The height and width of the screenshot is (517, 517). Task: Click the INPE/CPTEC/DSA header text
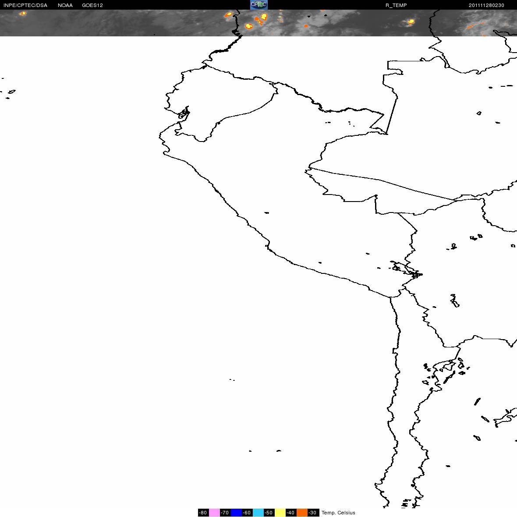(25, 5)
